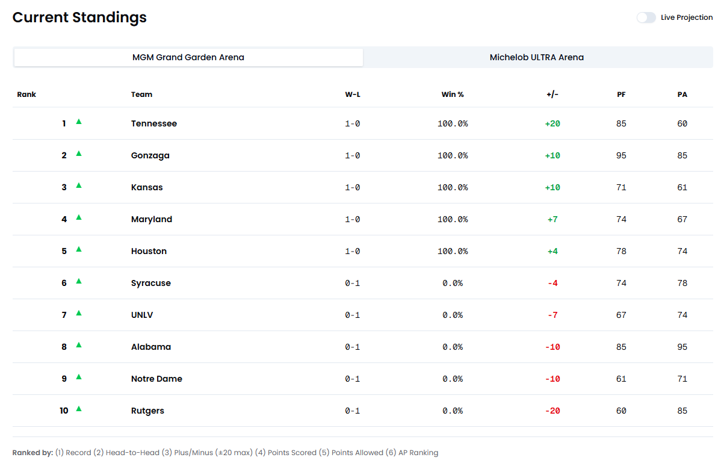Click the UNLV team name
The image size is (721, 472).
tap(142, 315)
